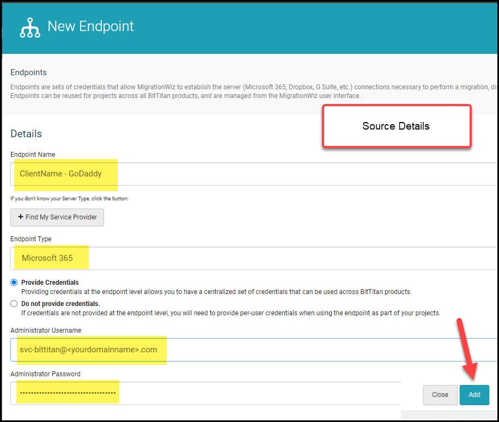Click the Endpoint Name label

(33, 154)
